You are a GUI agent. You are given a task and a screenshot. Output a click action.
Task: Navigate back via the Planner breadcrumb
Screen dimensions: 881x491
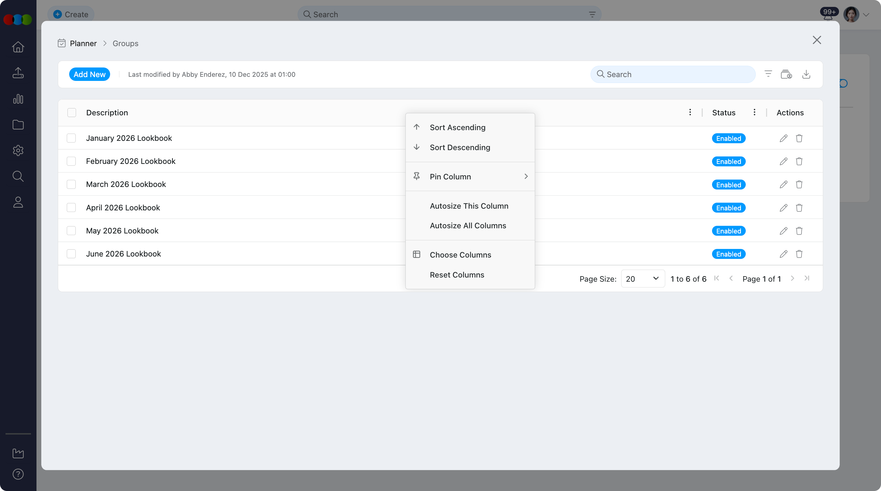point(83,43)
